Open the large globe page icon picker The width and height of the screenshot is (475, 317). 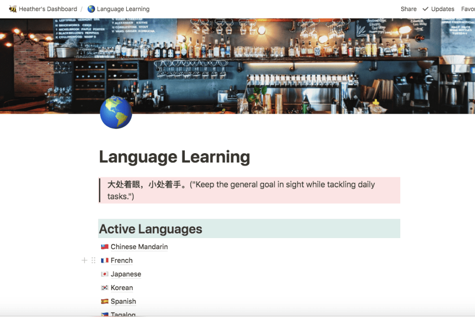tap(116, 113)
